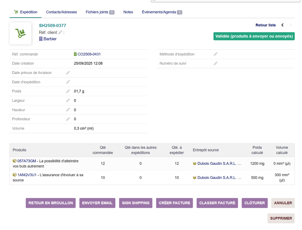
Task: Edit Largeur using its pencil icon
Action: tap(68, 100)
